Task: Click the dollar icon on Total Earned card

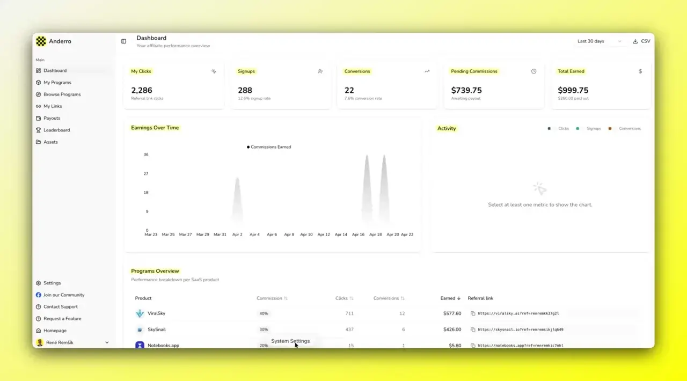Action: click(x=640, y=71)
